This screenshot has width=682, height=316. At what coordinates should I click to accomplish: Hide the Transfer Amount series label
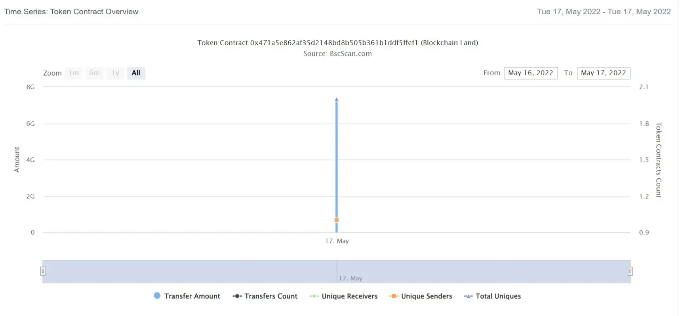[192, 296]
